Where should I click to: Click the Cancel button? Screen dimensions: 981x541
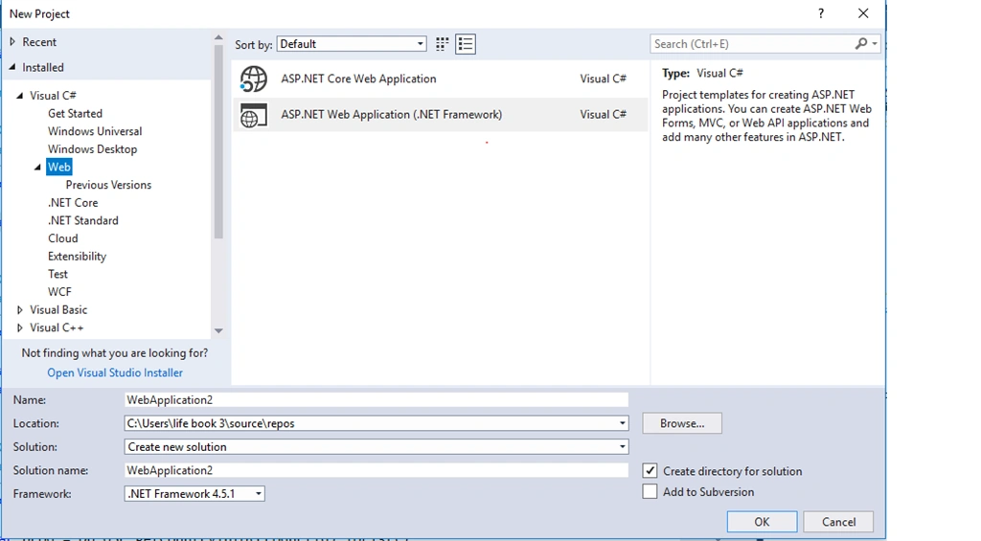tap(838, 522)
